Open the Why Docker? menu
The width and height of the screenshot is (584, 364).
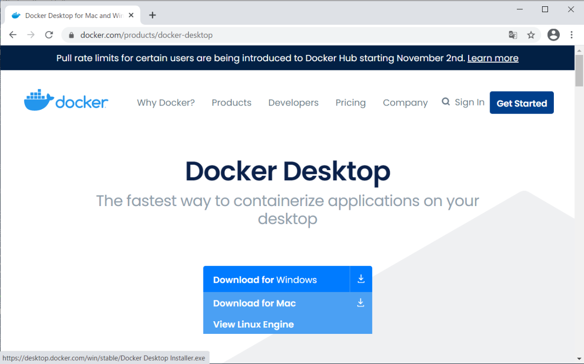tap(166, 103)
